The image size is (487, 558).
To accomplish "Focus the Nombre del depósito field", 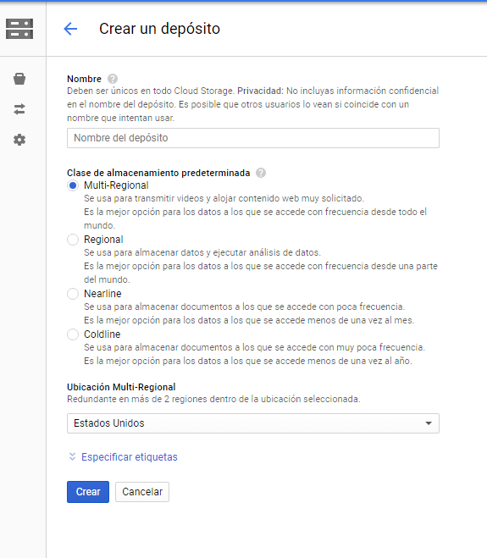I will click(x=253, y=138).
